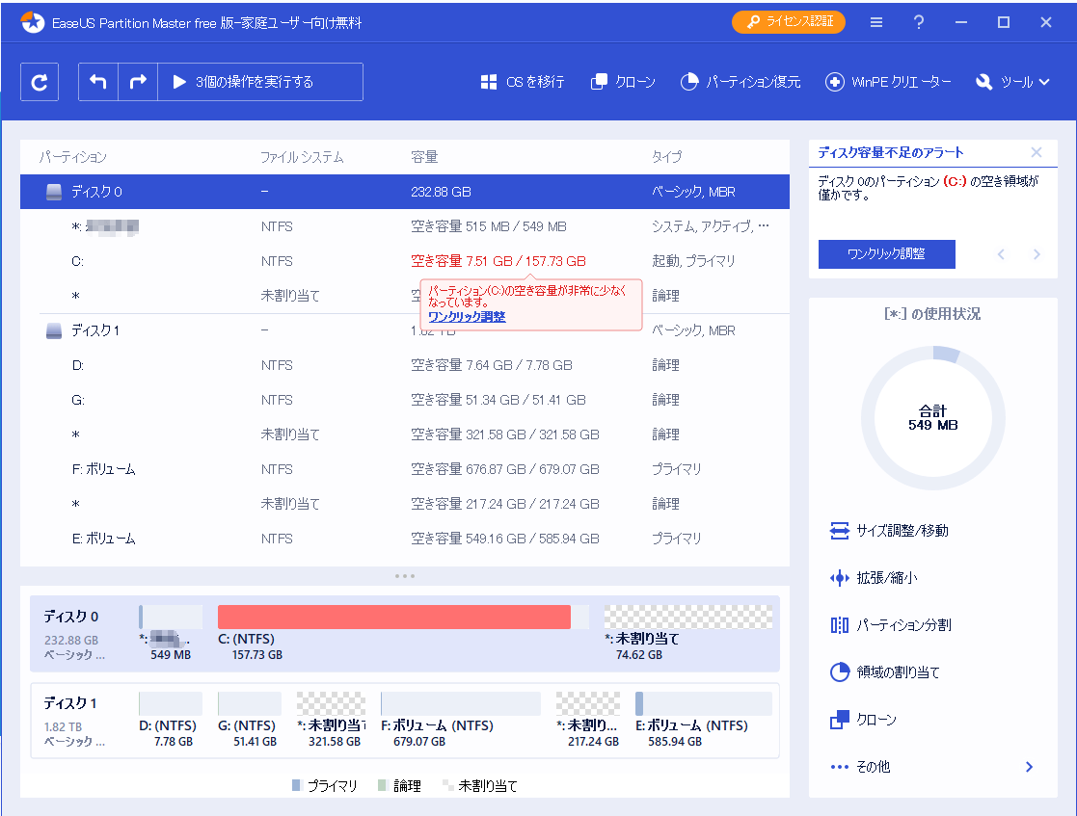Go to next alert with right chevron
Viewport: 1077px width, 816px height.
(1037, 254)
